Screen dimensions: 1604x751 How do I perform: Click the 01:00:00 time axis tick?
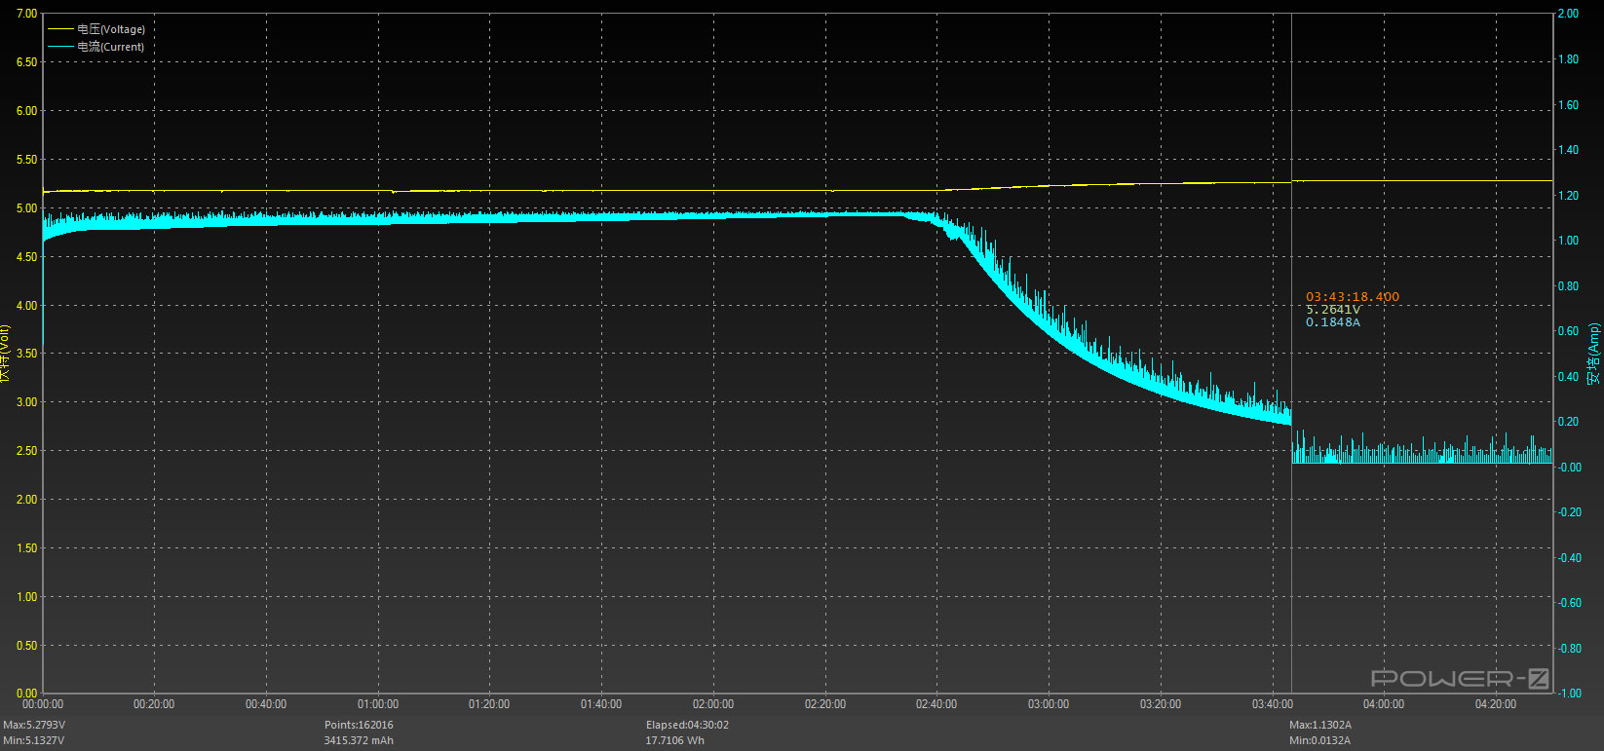point(377,704)
